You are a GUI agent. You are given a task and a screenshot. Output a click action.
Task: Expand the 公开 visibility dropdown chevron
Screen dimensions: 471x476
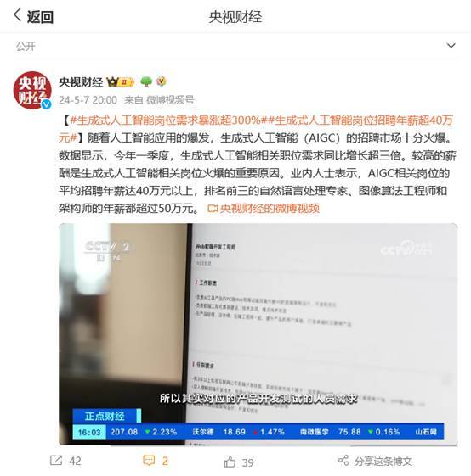coord(451,46)
